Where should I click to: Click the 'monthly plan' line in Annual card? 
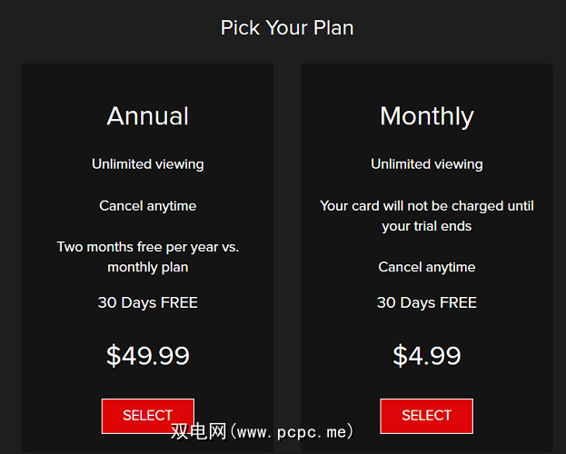pos(148,267)
